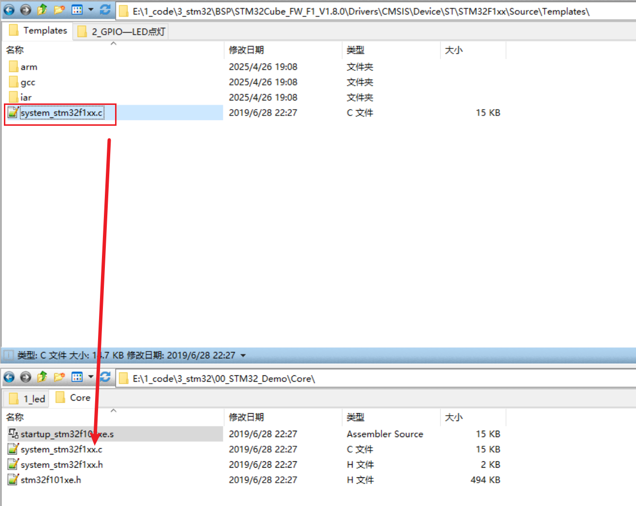Click the folder icon inside the top address bar

point(123,10)
